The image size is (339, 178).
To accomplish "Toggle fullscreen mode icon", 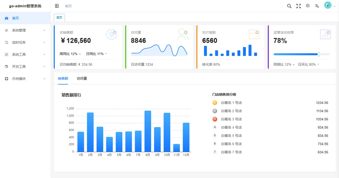I will pos(299,6).
